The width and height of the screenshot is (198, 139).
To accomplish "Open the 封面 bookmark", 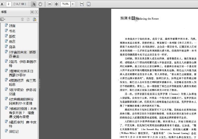I will pyautogui.click(x=12, y=26).
